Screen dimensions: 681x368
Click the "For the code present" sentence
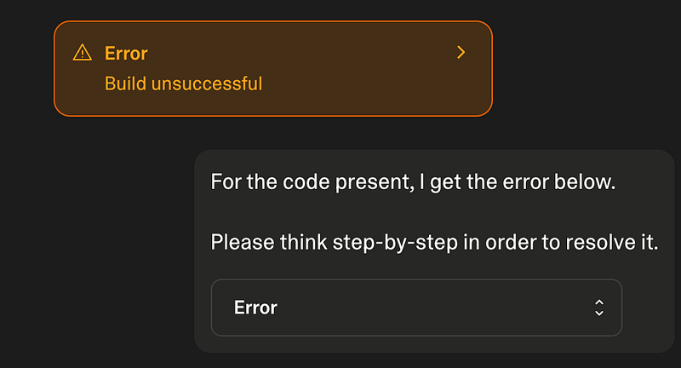(x=412, y=182)
